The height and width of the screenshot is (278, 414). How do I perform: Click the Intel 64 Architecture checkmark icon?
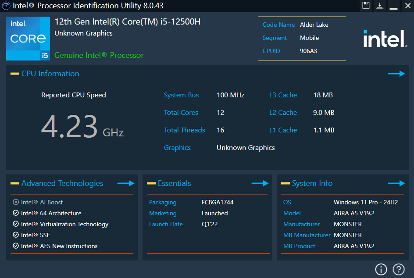pyautogui.click(x=16, y=213)
